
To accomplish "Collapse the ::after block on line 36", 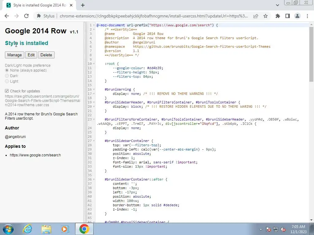I will (x=94, y=179).
